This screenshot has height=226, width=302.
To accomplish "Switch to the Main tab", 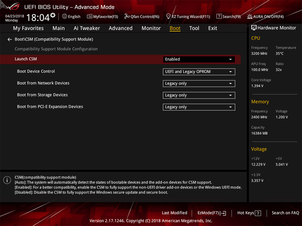I will tap(59, 28).
